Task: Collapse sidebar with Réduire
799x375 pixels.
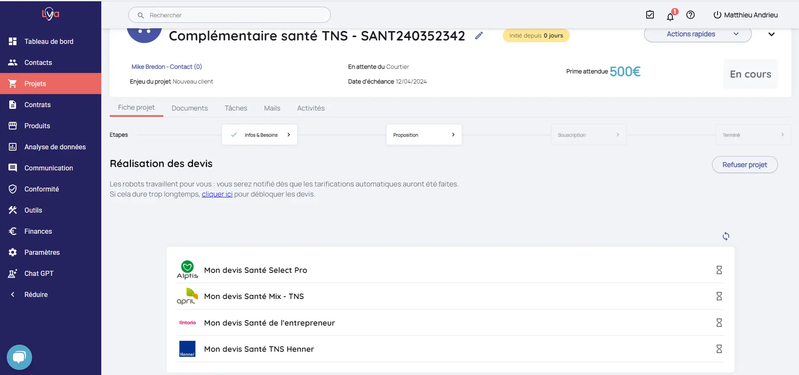Action: 51,294
